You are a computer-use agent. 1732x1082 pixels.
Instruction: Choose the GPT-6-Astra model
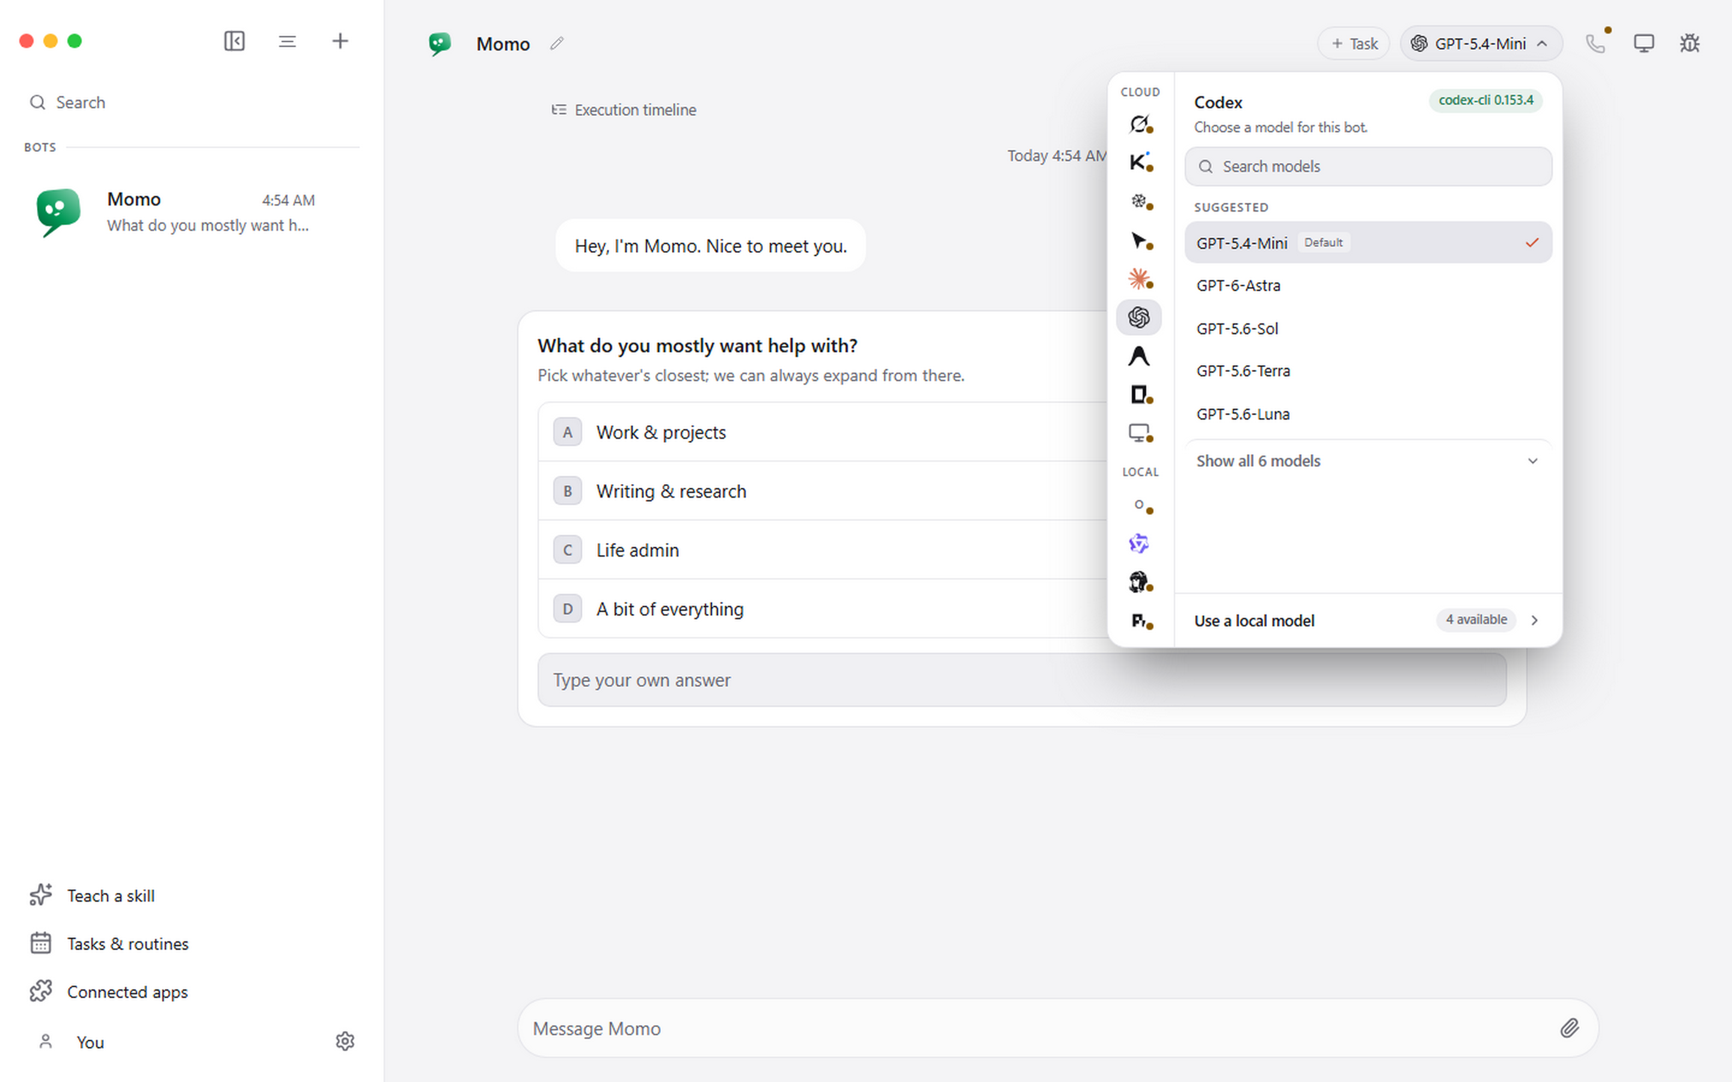pos(1368,286)
